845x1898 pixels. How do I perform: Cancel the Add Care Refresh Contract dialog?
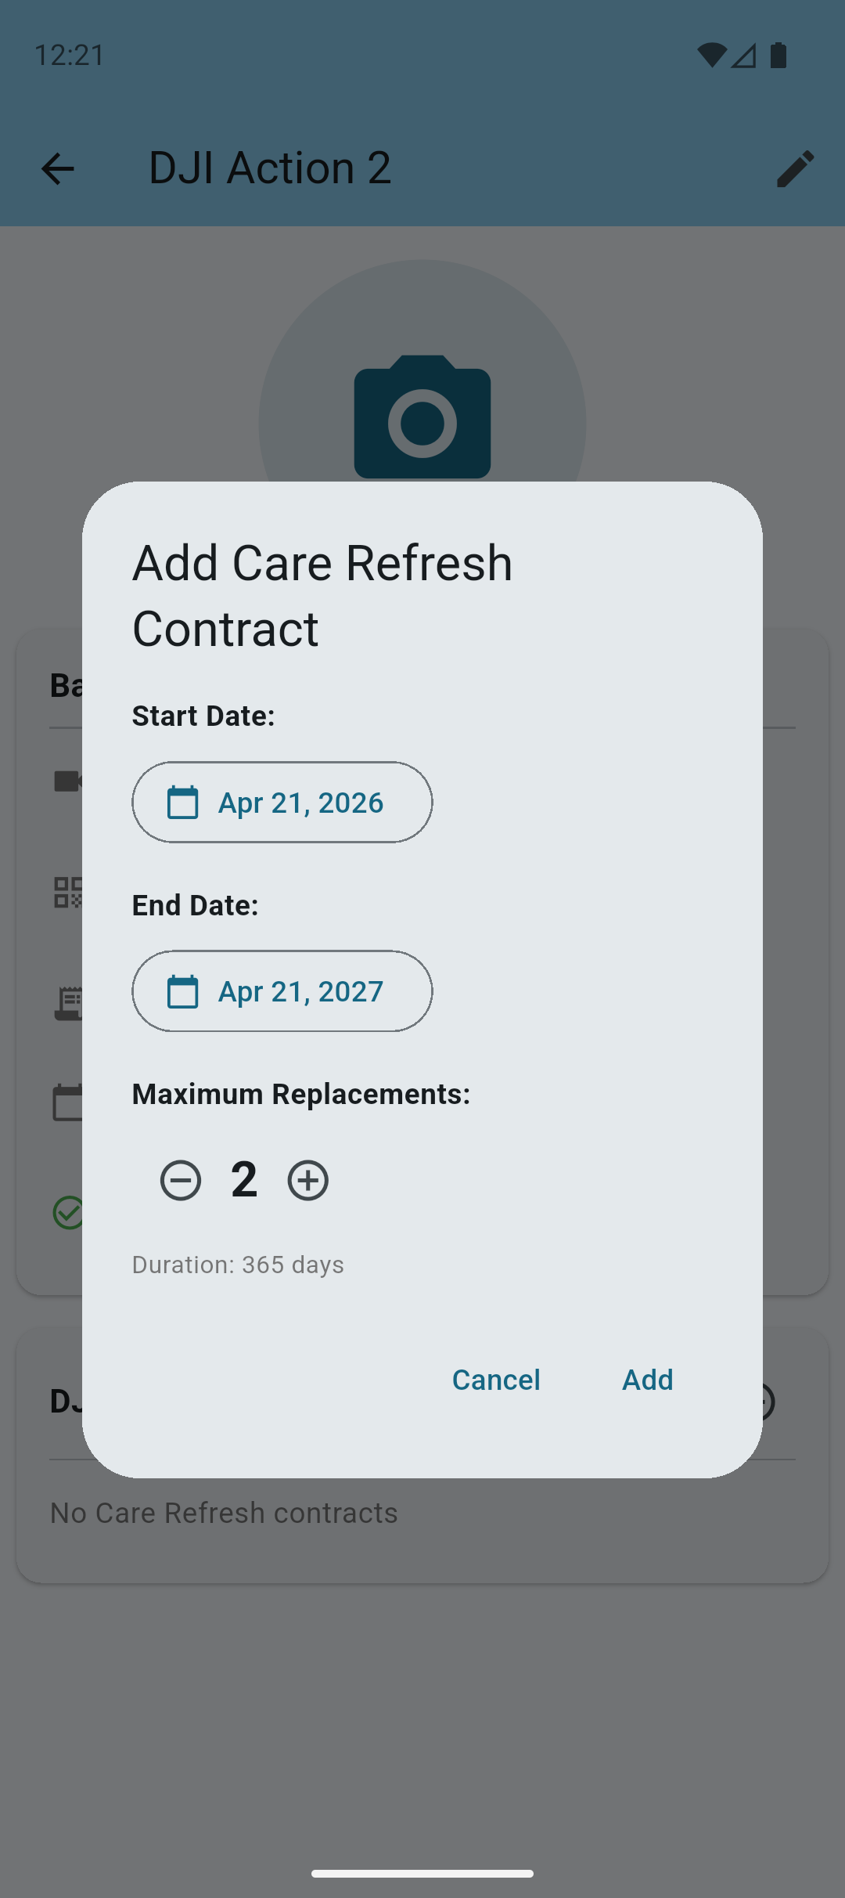tap(496, 1380)
